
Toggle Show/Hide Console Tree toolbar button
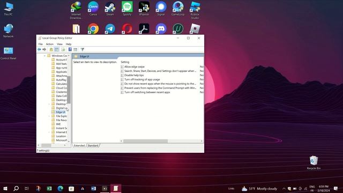[x=56, y=49]
